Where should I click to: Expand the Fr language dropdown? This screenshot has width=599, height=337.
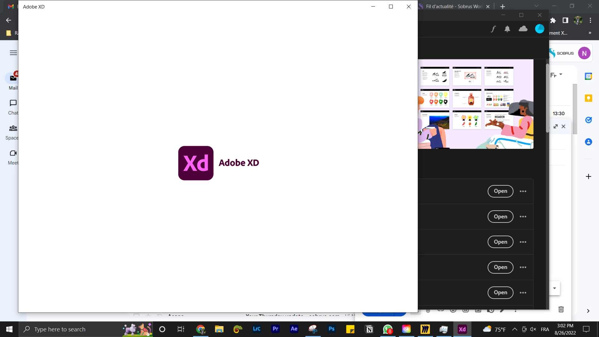tap(556, 75)
